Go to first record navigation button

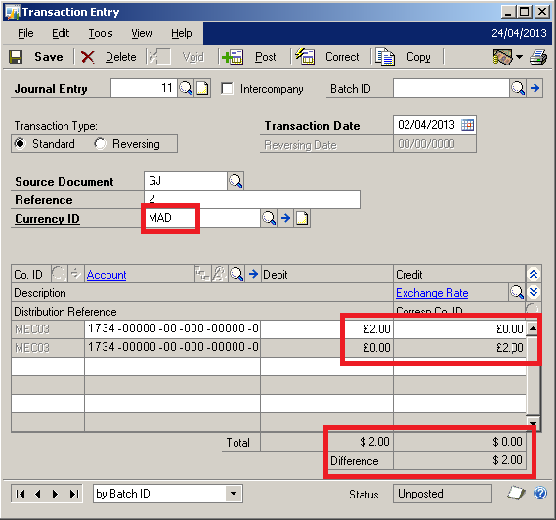(21, 494)
